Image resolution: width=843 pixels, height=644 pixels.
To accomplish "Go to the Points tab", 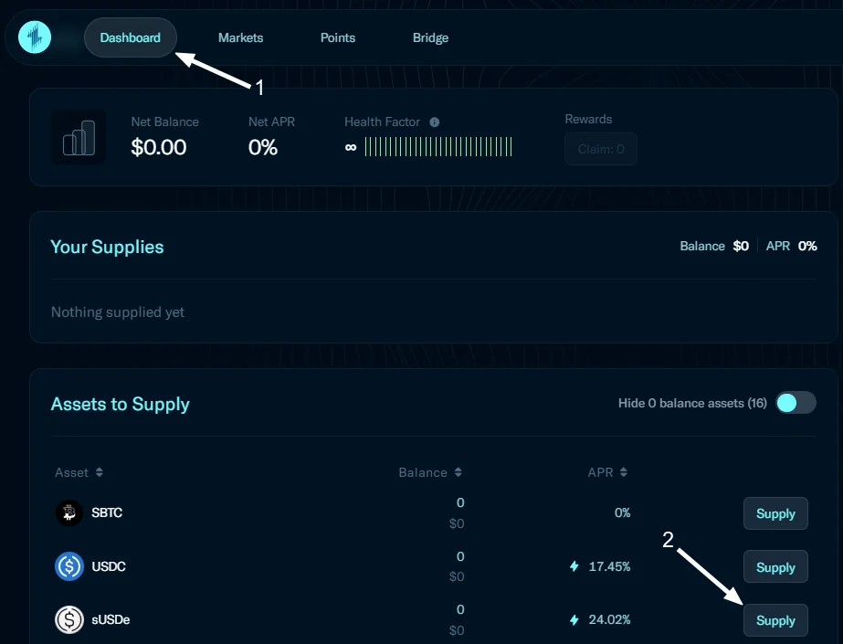I will pyautogui.click(x=338, y=37).
